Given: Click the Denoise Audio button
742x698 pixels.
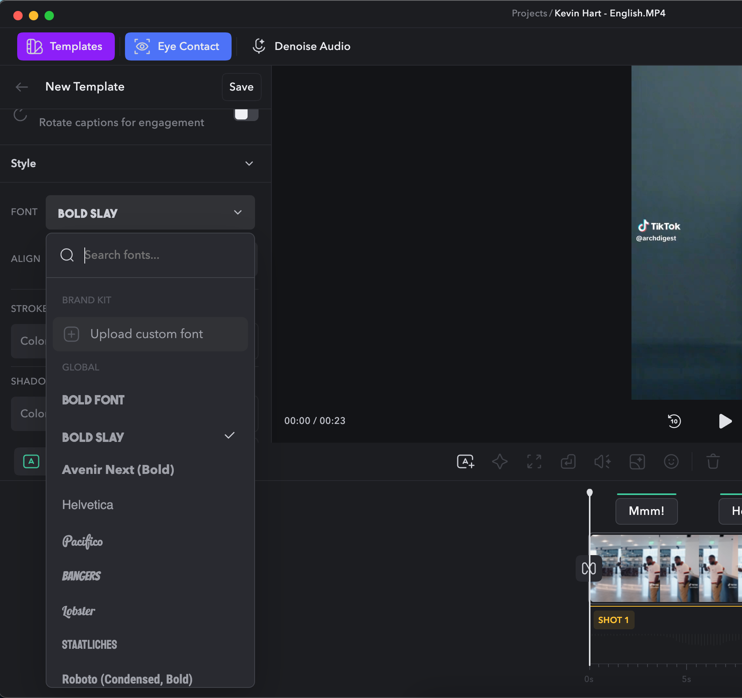Looking at the screenshot, I should point(301,46).
